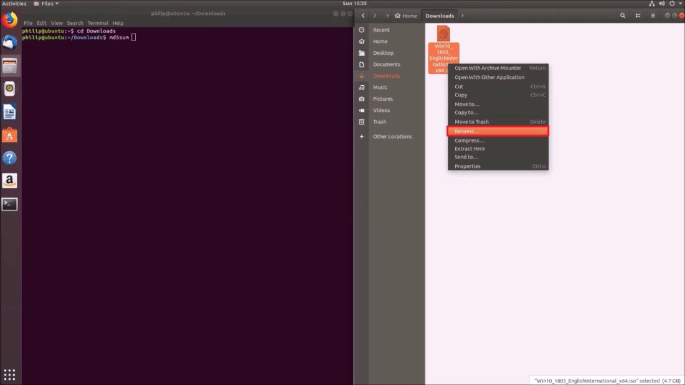Open the Files app menu dropdown
The image size is (685, 385).
[x=46, y=4]
